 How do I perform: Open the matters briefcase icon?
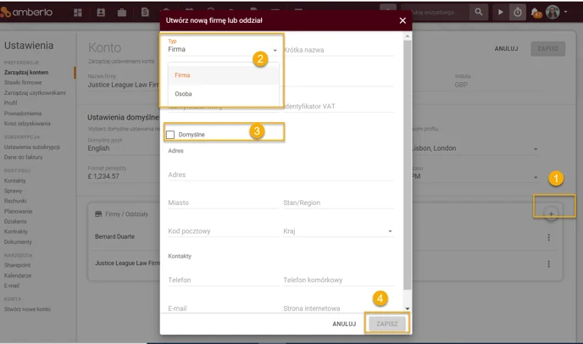(x=121, y=13)
